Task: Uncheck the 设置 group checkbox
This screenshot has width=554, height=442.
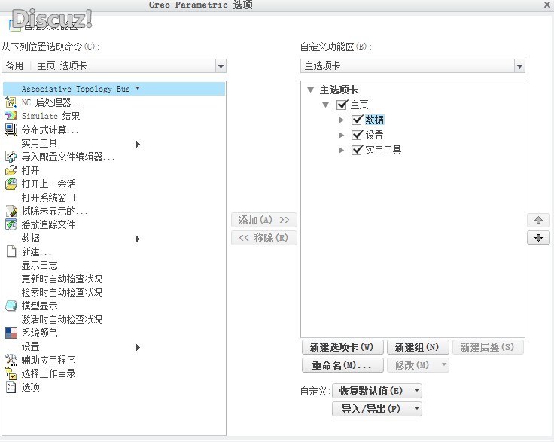Action: tap(357, 135)
